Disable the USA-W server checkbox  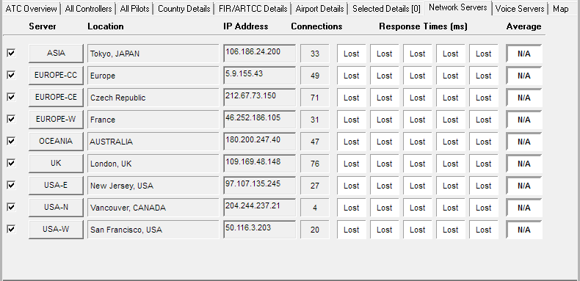pos(11,229)
